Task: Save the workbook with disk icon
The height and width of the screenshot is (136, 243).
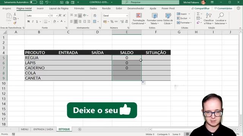Action: pyautogui.click(x=41, y=2)
